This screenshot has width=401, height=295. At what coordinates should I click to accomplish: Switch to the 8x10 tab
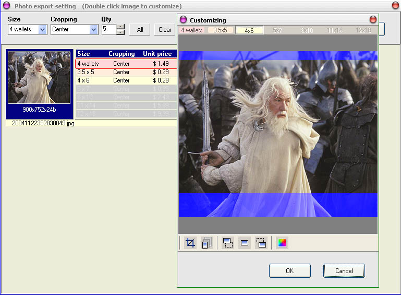click(x=307, y=30)
